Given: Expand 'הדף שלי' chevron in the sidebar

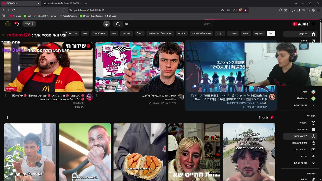Looking at the screenshot, I should 304,116.
